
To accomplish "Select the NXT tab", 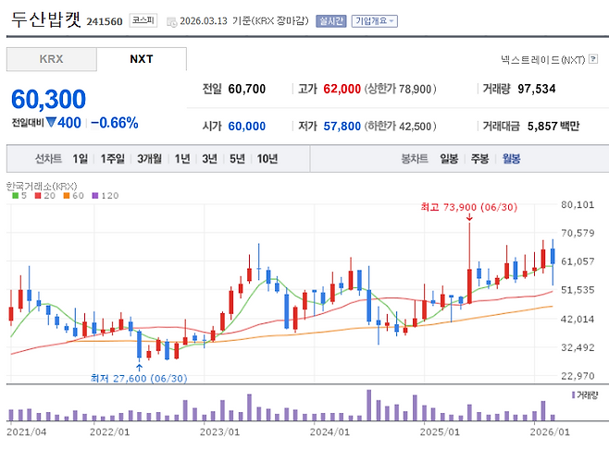I will [142, 59].
